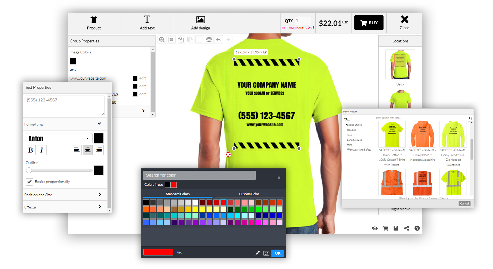
Task: Open help via question mark icon
Action: pyautogui.click(x=417, y=228)
